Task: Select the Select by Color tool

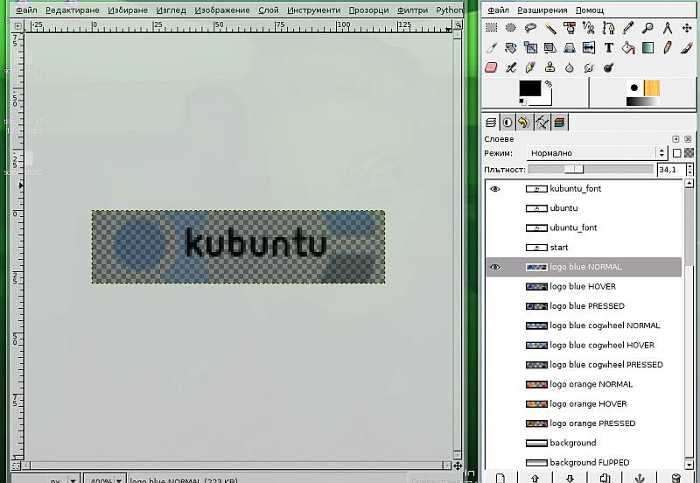Action: tap(570, 28)
